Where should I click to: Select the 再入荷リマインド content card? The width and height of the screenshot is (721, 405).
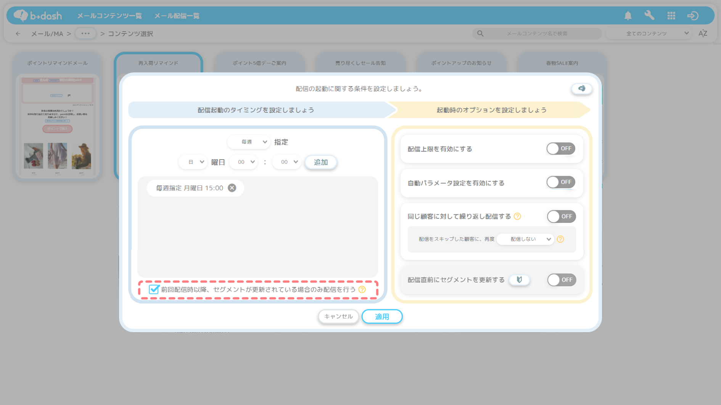pyautogui.click(x=158, y=63)
